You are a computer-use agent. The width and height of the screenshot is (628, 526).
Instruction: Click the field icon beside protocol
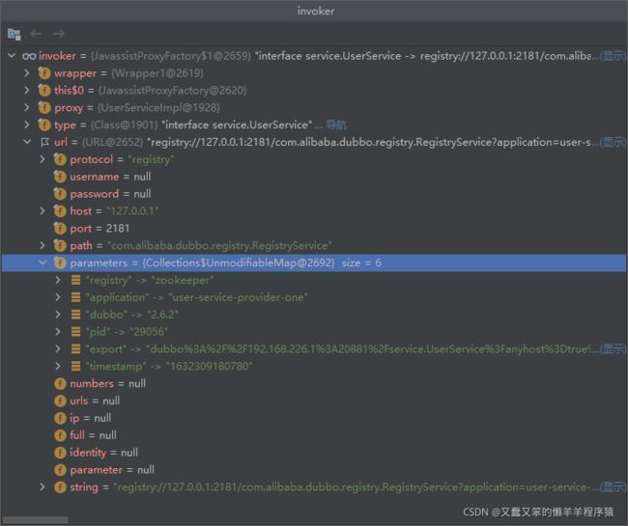click(60, 159)
